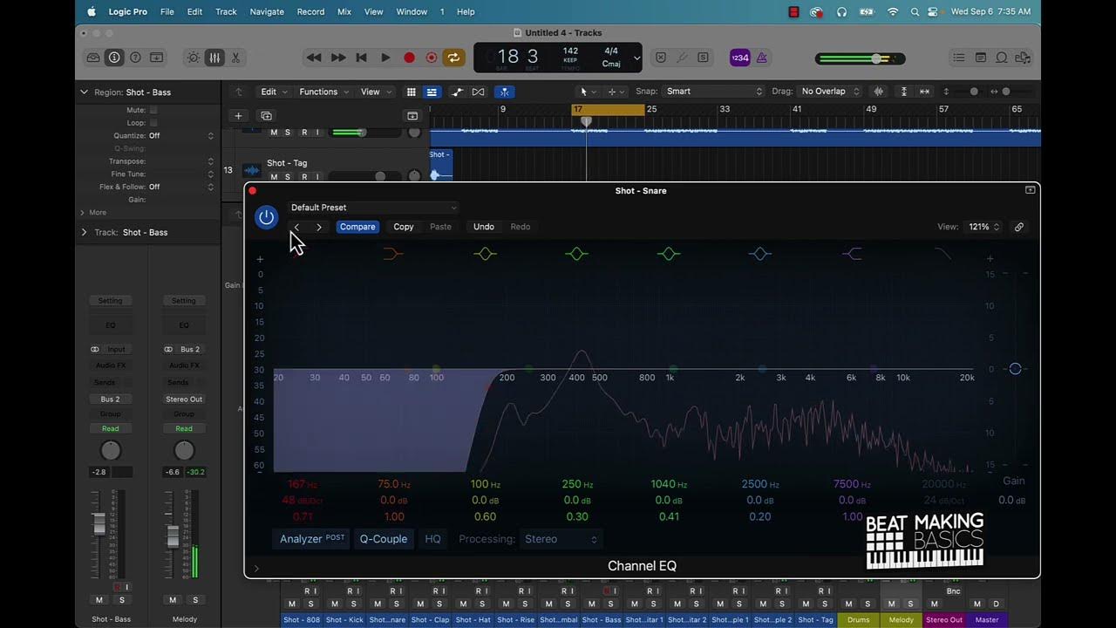Open the Window menu
1116x628 pixels.
click(x=412, y=11)
